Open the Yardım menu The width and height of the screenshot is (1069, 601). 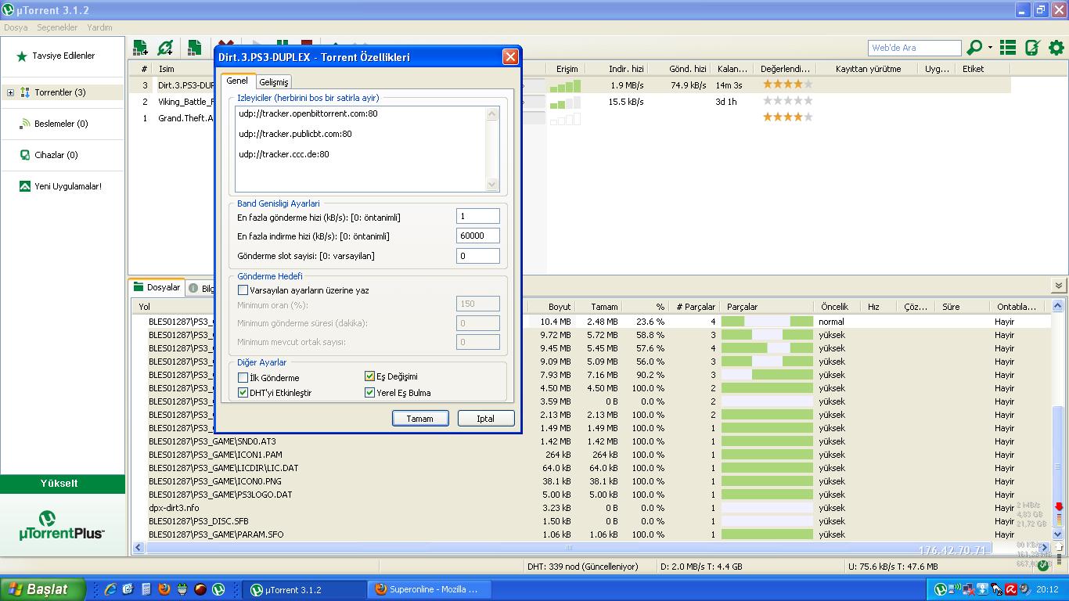pos(99,27)
